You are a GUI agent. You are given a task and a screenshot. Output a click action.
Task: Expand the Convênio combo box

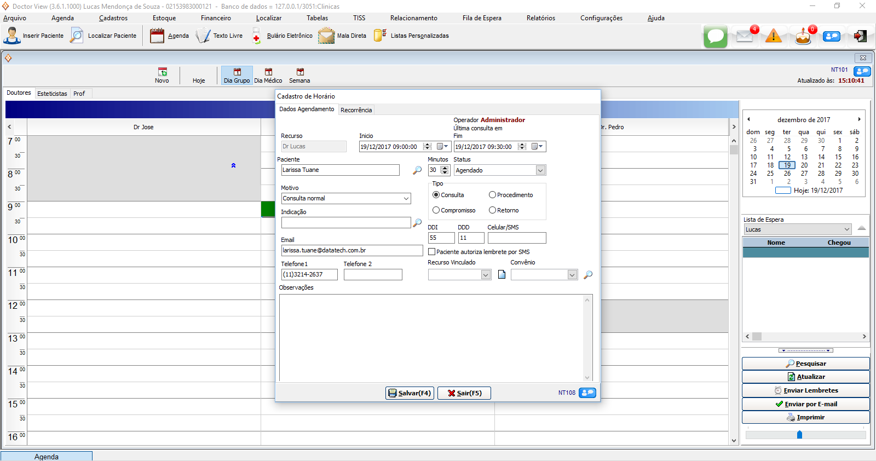(572, 275)
